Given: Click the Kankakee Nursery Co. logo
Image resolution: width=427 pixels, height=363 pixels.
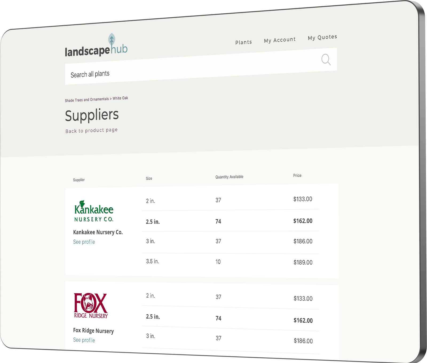Looking at the screenshot, I should click(x=94, y=211).
